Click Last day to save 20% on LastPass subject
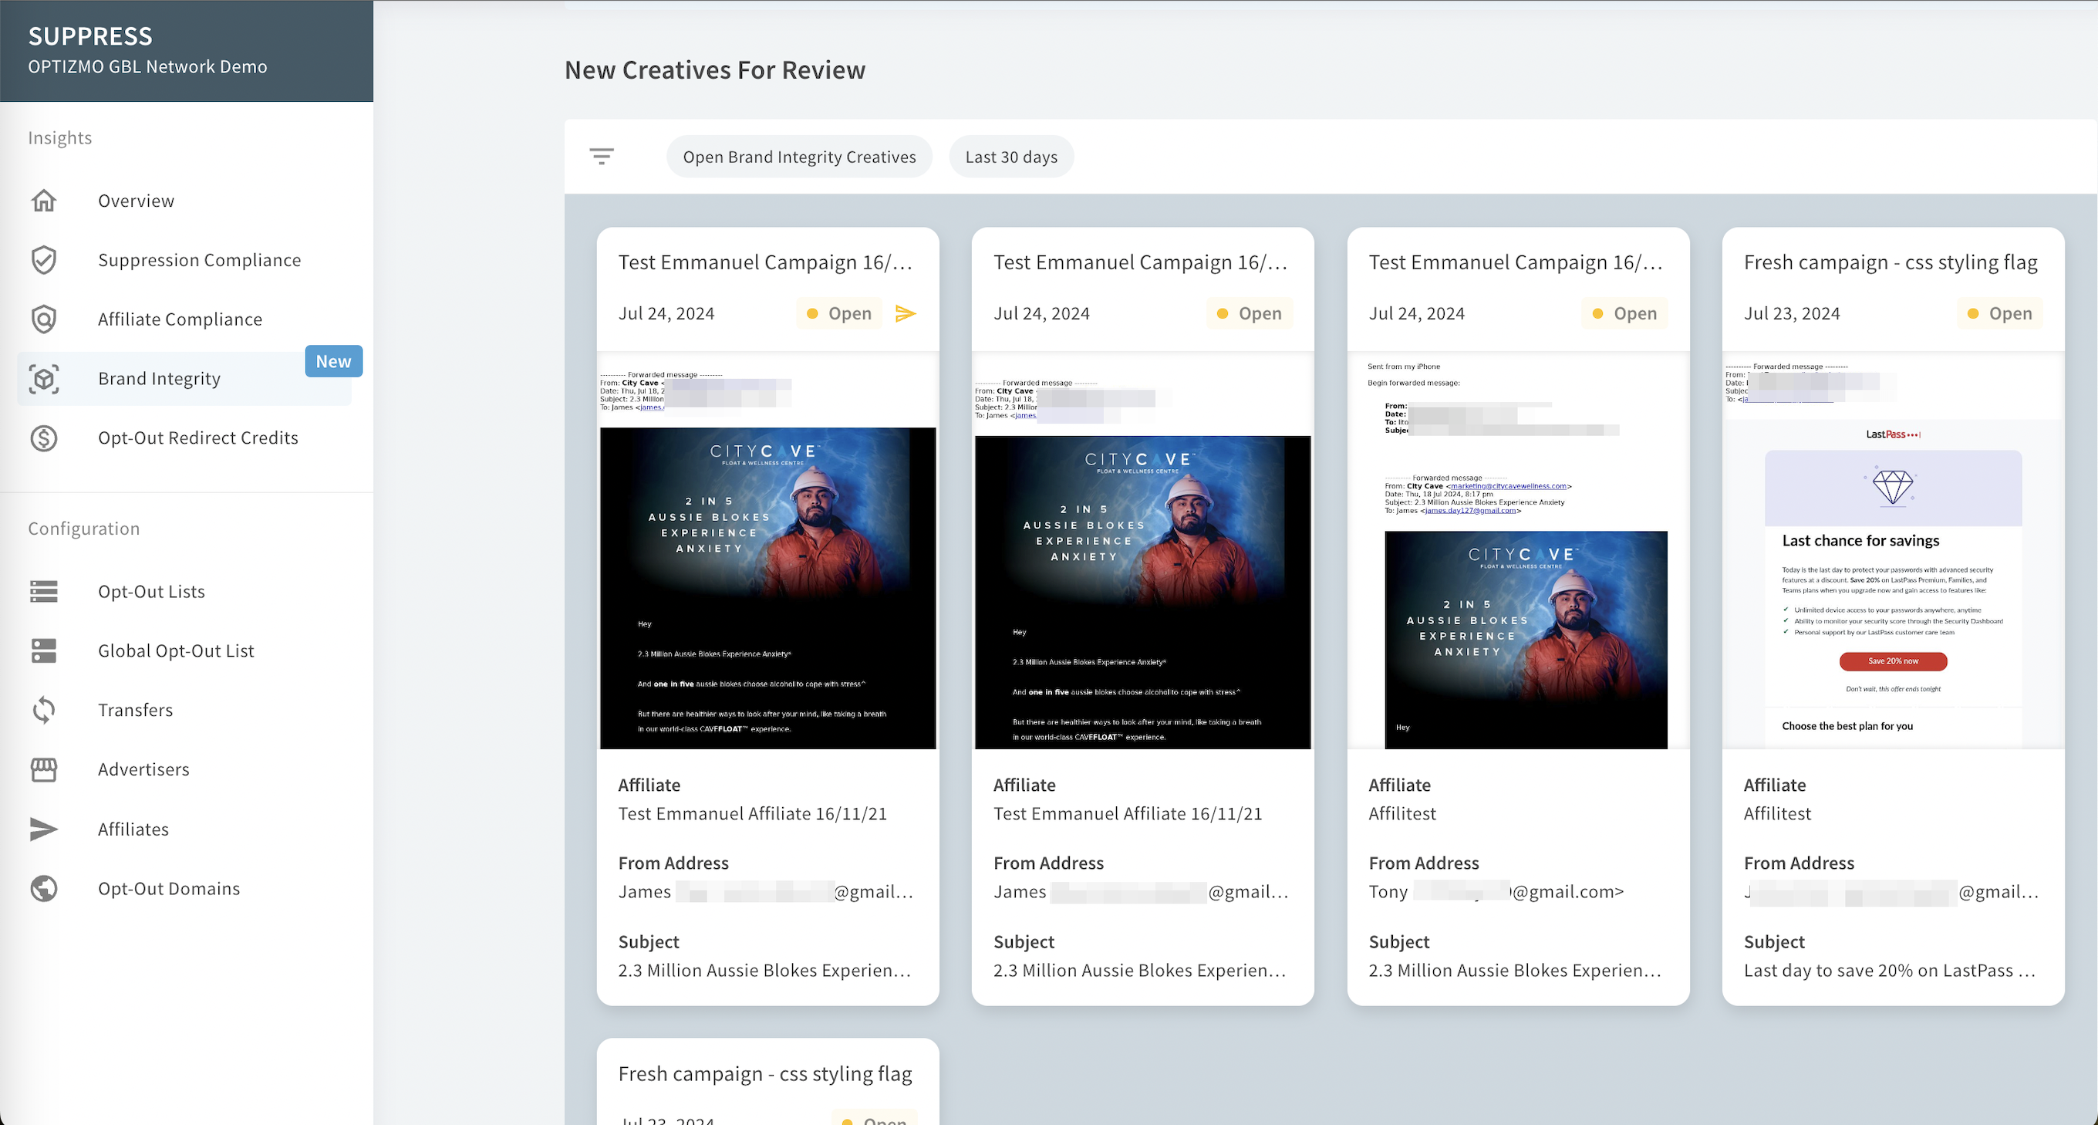This screenshot has width=2098, height=1125. click(1890, 971)
